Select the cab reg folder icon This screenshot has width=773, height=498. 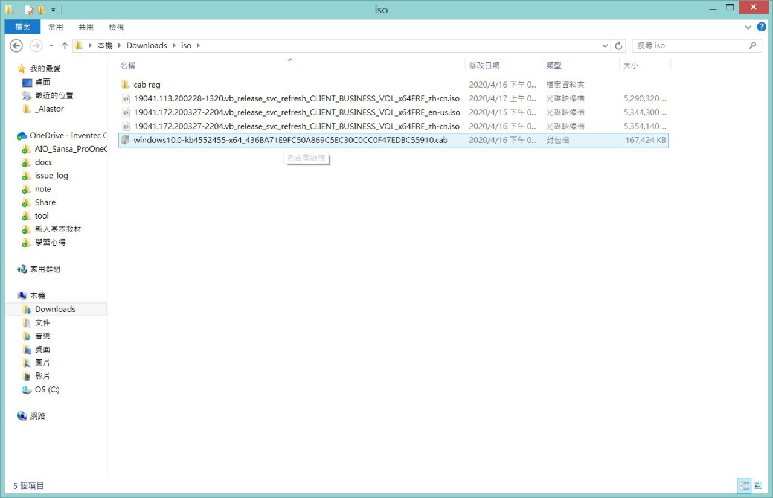coord(126,85)
